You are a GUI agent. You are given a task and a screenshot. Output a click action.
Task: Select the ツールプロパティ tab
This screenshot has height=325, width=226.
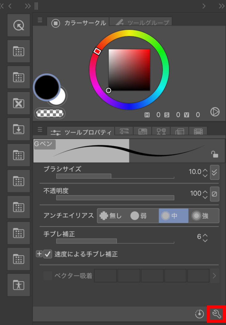tap(81, 131)
